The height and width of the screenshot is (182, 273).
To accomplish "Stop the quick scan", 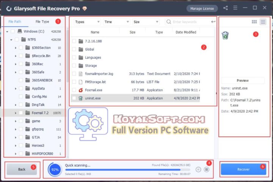I will (207, 169).
